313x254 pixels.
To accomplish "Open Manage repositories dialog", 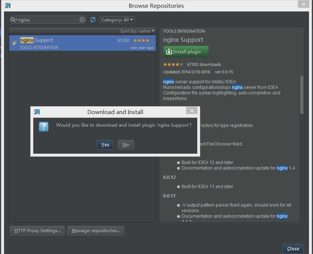I will 96,231.
